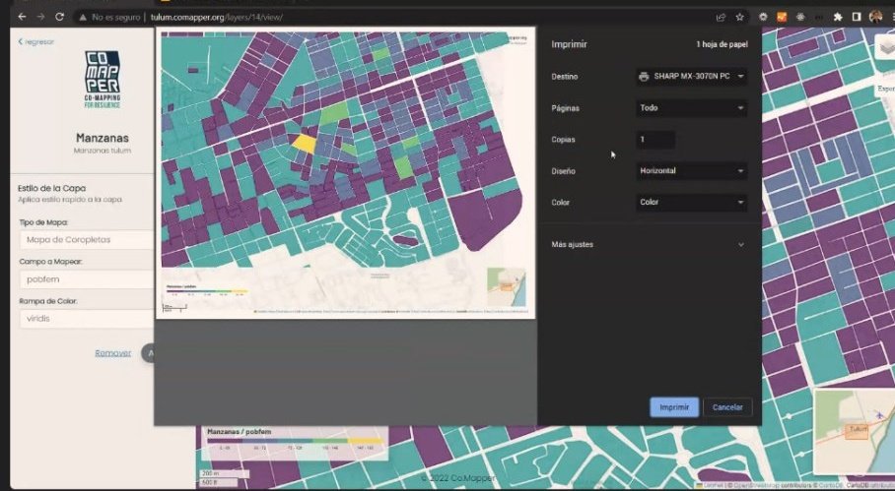Reload the current page

point(59,17)
